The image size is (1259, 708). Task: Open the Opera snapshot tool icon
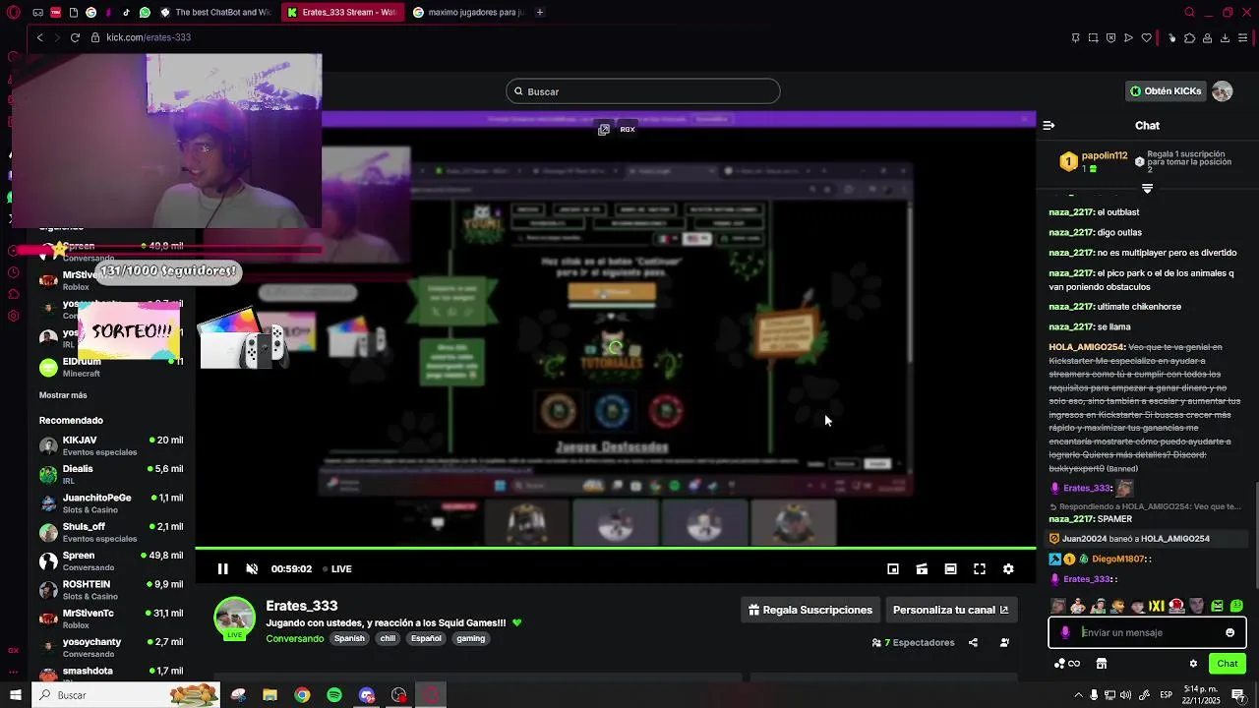pyautogui.click(x=1093, y=37)
